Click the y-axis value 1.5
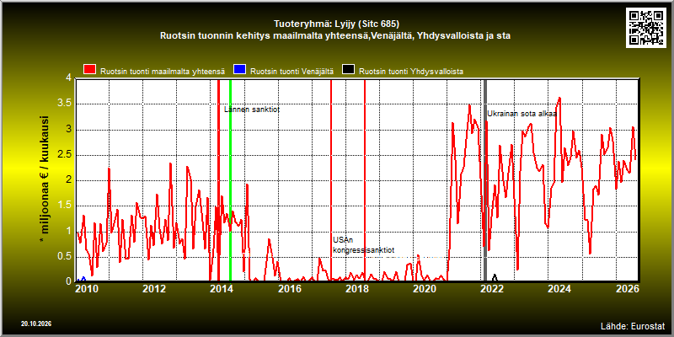The width and height of the screenshot is (674, 337). (65, 206)
